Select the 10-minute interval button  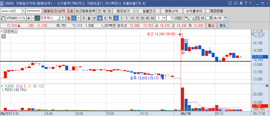coord(132,18)
